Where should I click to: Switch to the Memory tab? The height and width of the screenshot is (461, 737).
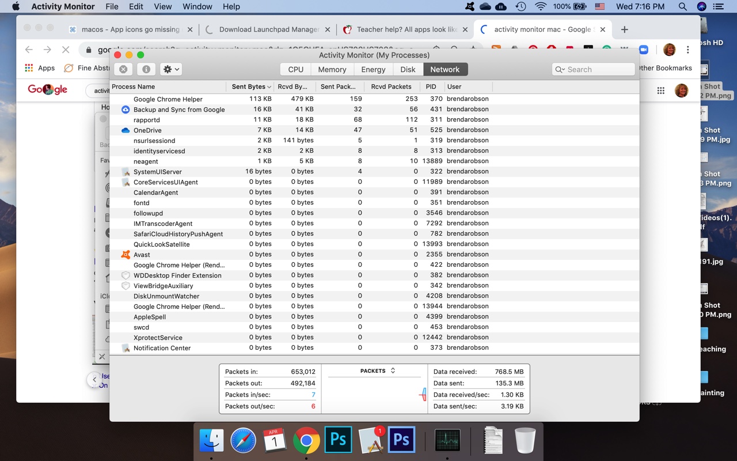(332, 69)
